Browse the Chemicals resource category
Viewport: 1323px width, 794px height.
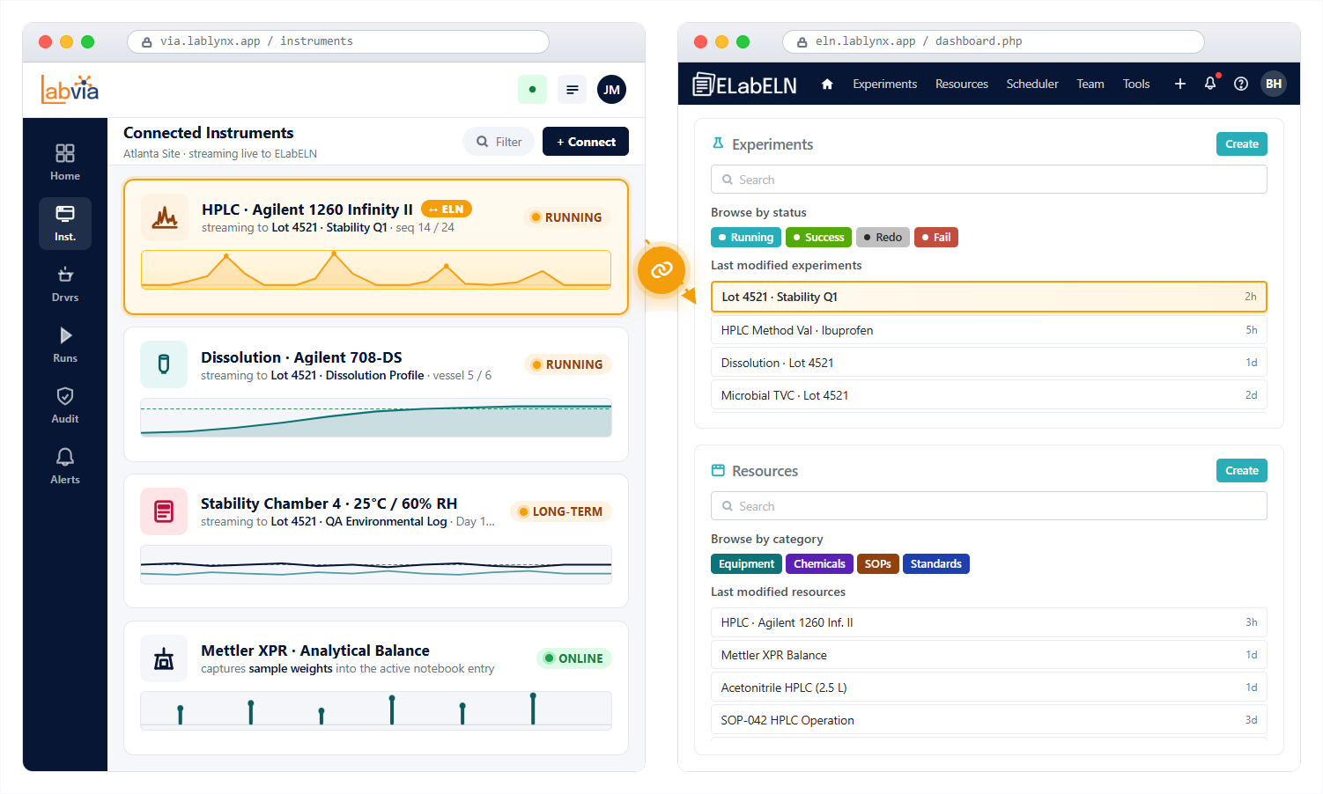coord(819,563)
